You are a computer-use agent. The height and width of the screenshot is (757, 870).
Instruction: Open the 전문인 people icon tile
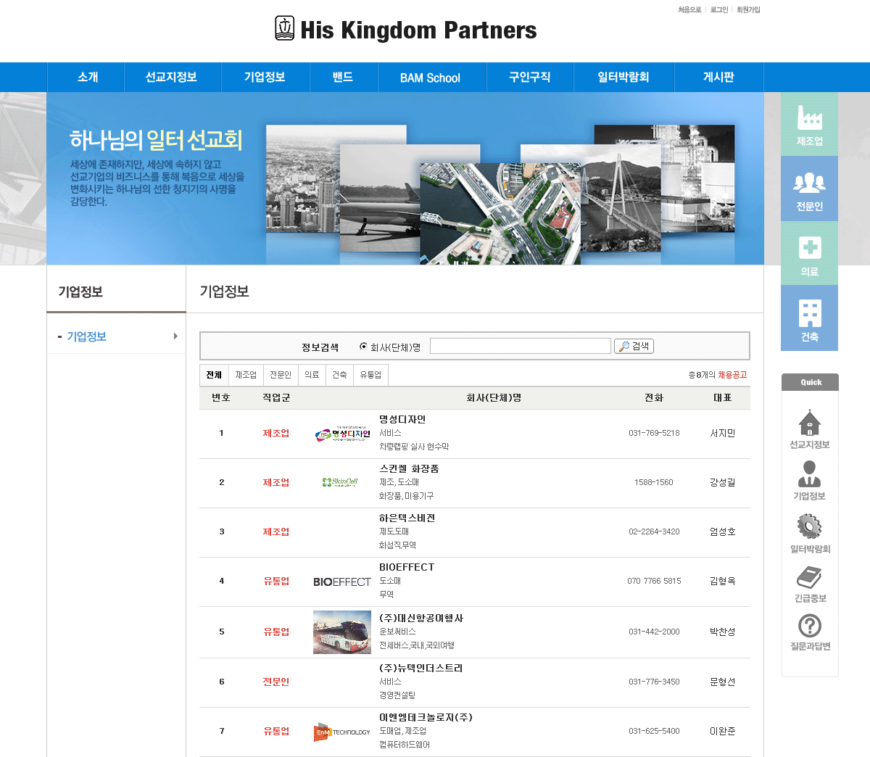(x=809, y=189)
